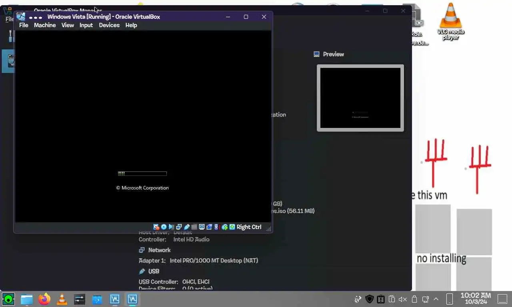Click the muted volume tray icon
Screen dimensions: 512x307
tap(403, 299)
